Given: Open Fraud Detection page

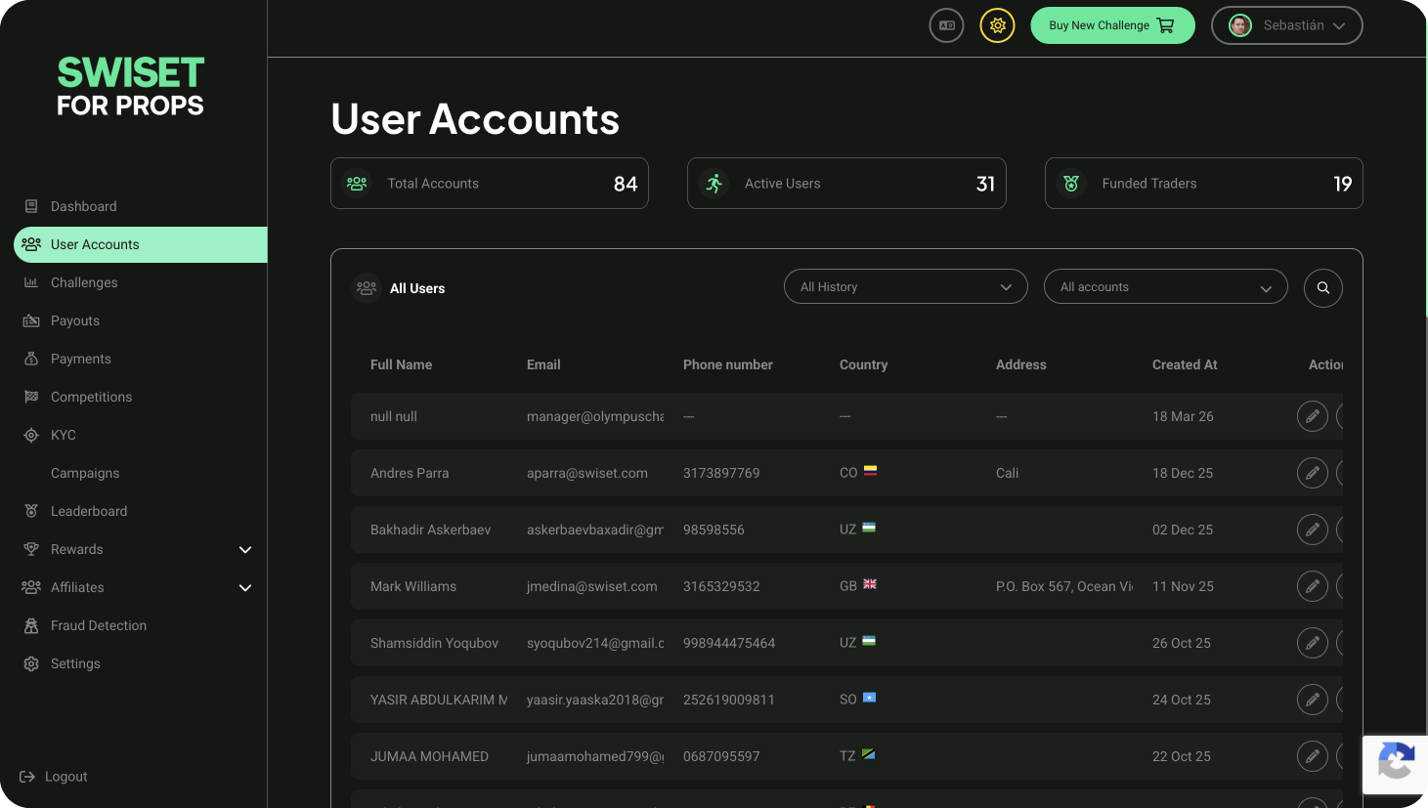Looking at the screenshot, I should tap(99, 625).
